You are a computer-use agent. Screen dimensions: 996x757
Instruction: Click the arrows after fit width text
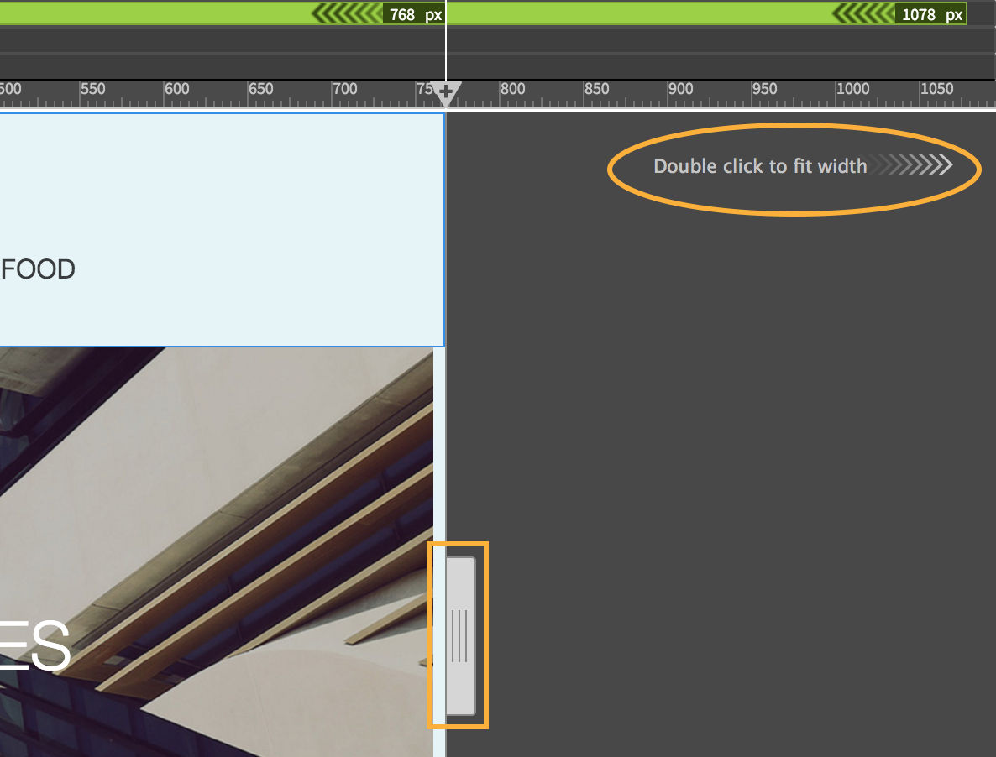pyautogui.click(x=912, y=165)
